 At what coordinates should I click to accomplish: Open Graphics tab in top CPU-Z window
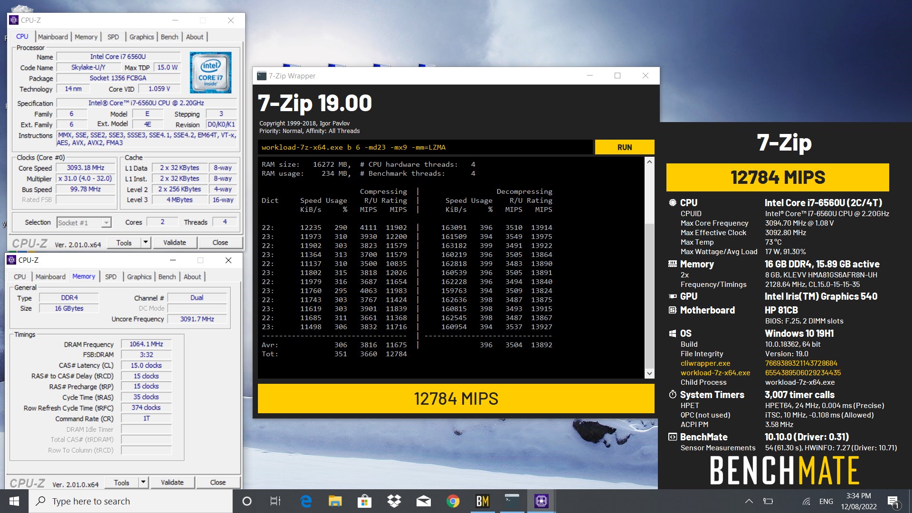pyautogui.click(x=142, y=37)
